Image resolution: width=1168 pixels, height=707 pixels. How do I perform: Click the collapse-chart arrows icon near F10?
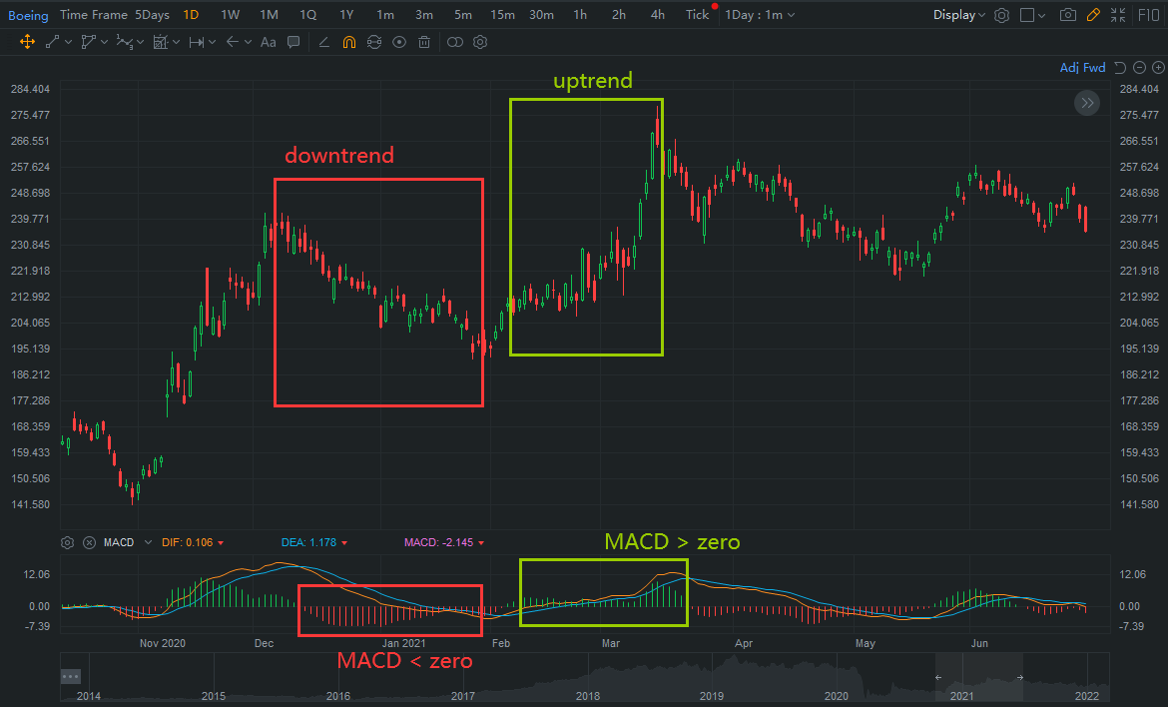click(x=1119, y=15)
